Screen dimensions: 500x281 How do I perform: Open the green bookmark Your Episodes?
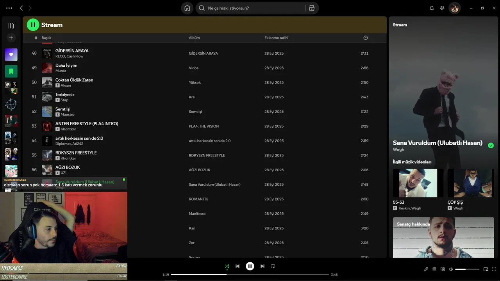coord(11,71)
